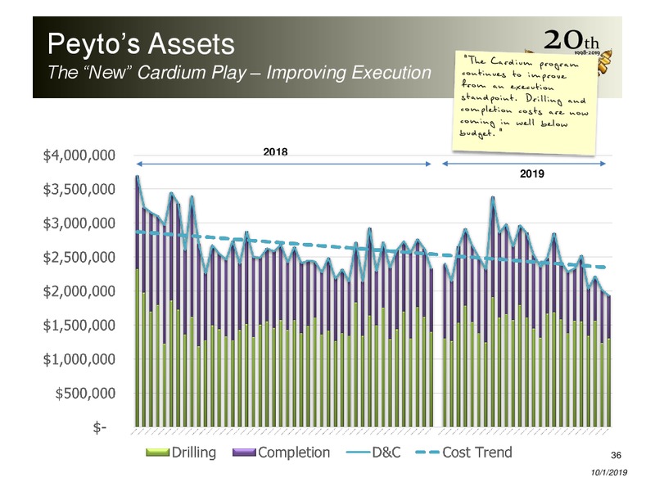Click the first tallest 2018 bar

138,301
